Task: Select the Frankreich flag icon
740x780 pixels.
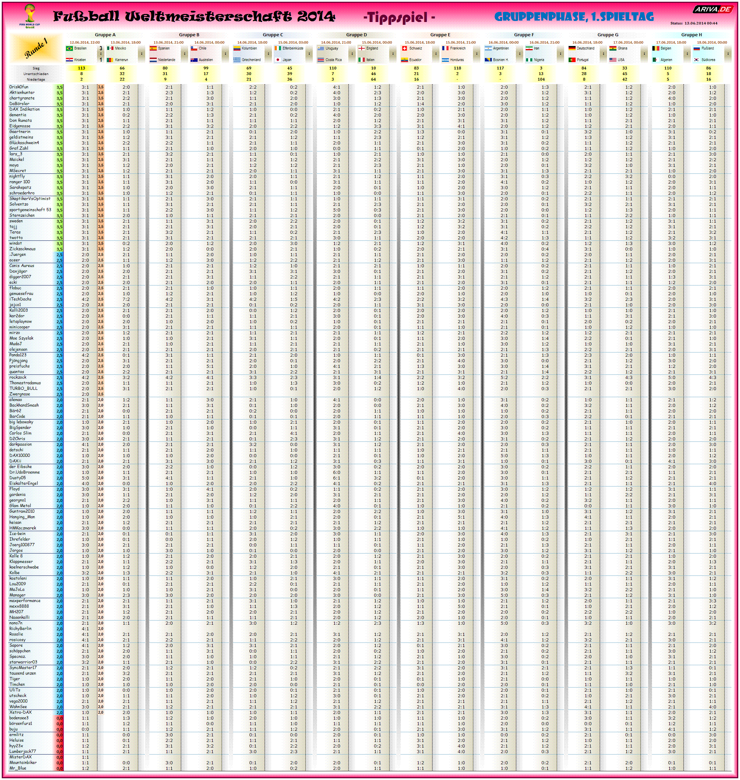Action: (x=445, y=49)
